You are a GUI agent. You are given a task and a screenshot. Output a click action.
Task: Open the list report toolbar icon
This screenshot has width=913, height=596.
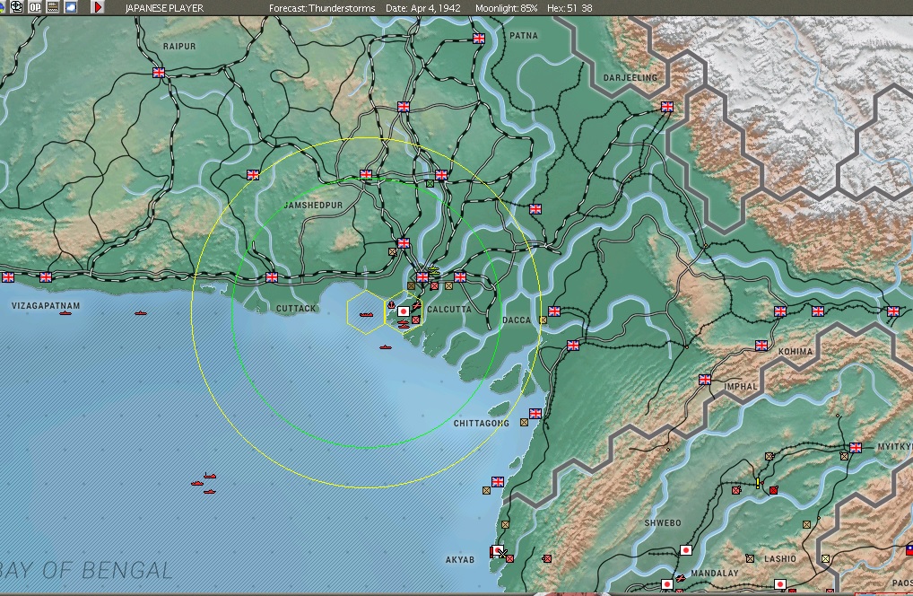52,7
